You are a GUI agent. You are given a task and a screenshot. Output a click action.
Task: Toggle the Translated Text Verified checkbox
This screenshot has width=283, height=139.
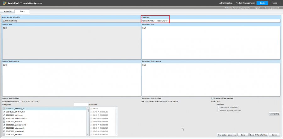(x=213, y=98)
